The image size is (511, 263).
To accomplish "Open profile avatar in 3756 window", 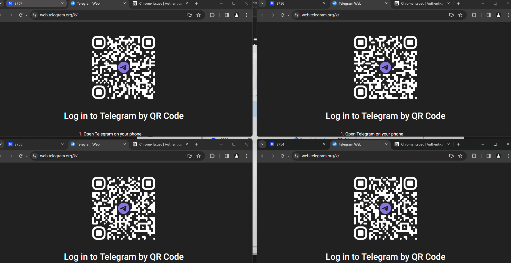I will (498, 15).
